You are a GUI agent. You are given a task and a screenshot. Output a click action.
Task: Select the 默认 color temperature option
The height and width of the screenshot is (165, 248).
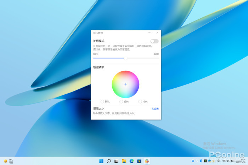[x=102, y=101]
